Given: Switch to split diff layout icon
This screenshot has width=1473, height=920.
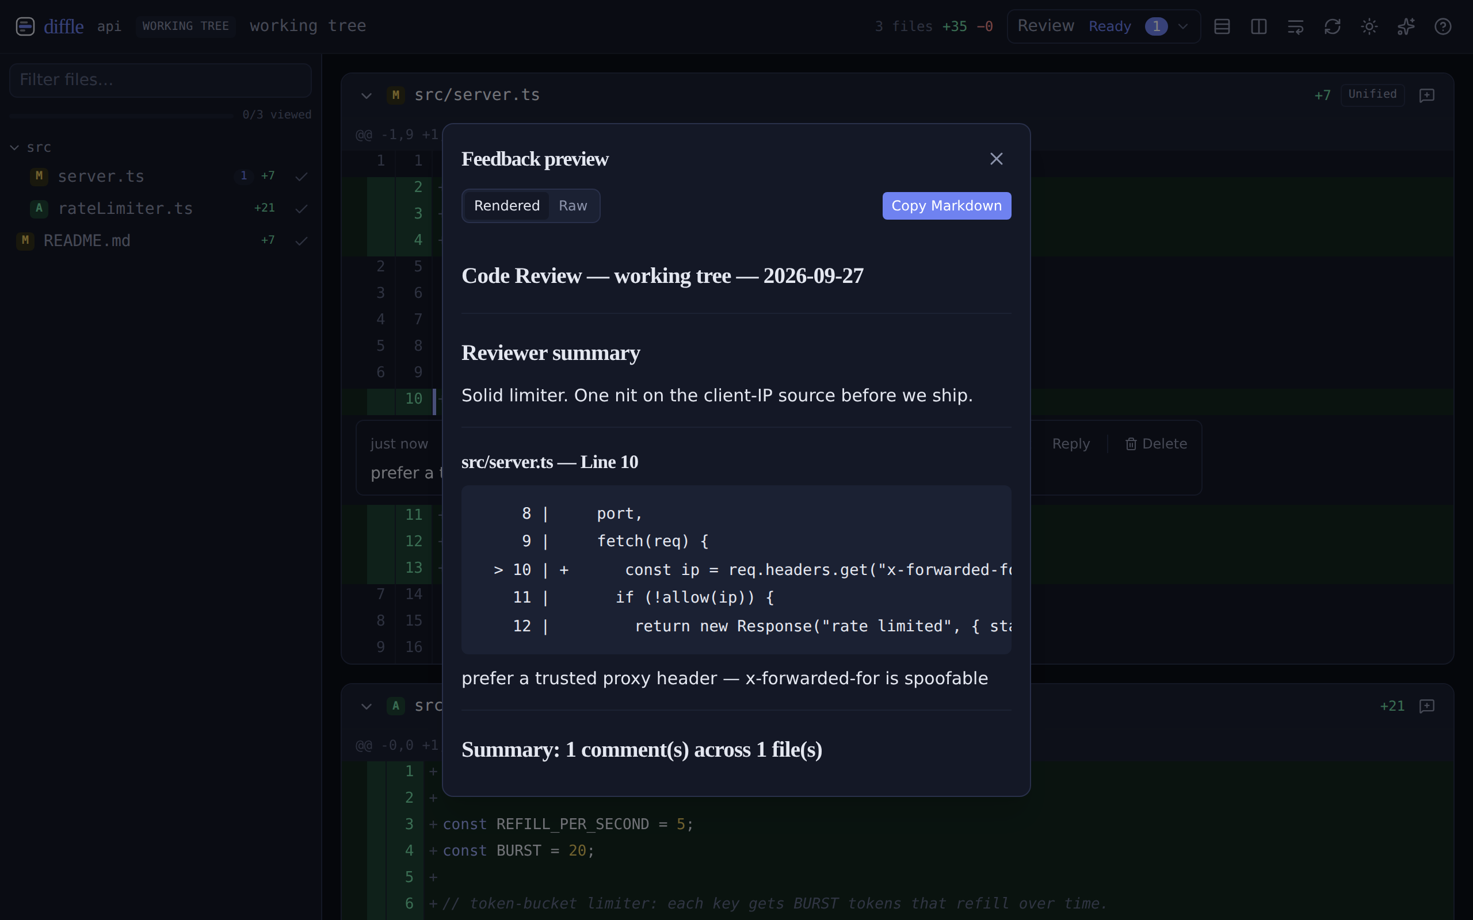Looking at the screenshot, I should [1259, 26].
